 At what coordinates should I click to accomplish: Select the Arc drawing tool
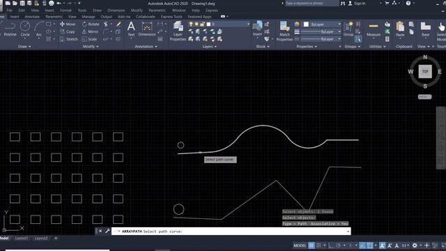coord(39,29)
